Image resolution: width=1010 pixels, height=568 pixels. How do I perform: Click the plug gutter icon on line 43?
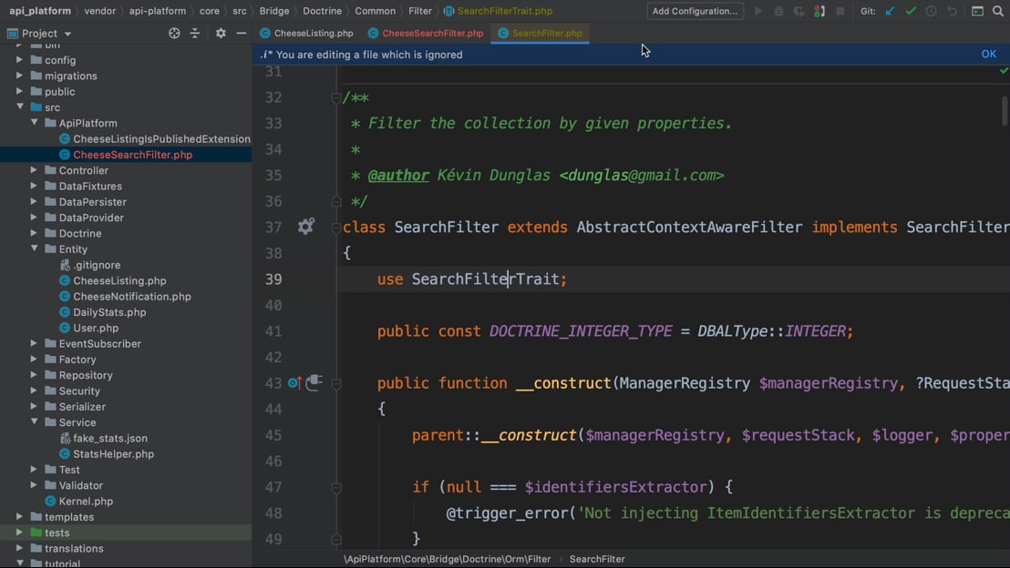[x=314, y=382]
